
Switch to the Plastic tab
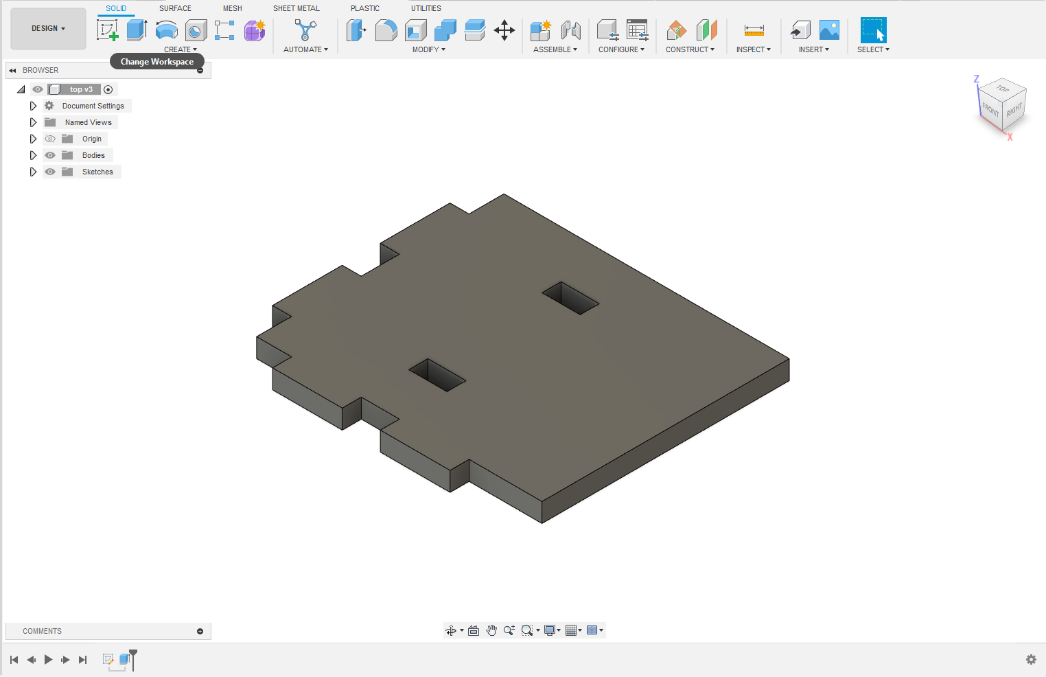tap(365, 8)
